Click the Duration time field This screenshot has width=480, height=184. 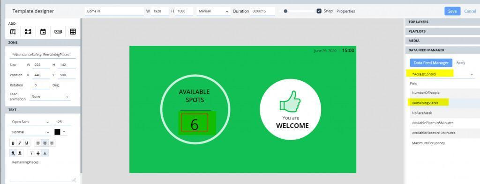[262, 11]
